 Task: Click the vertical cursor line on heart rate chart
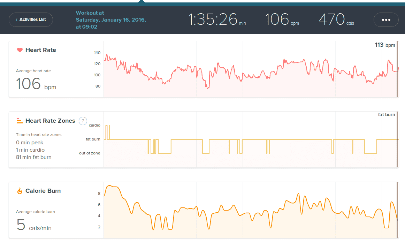pos(397,70)
